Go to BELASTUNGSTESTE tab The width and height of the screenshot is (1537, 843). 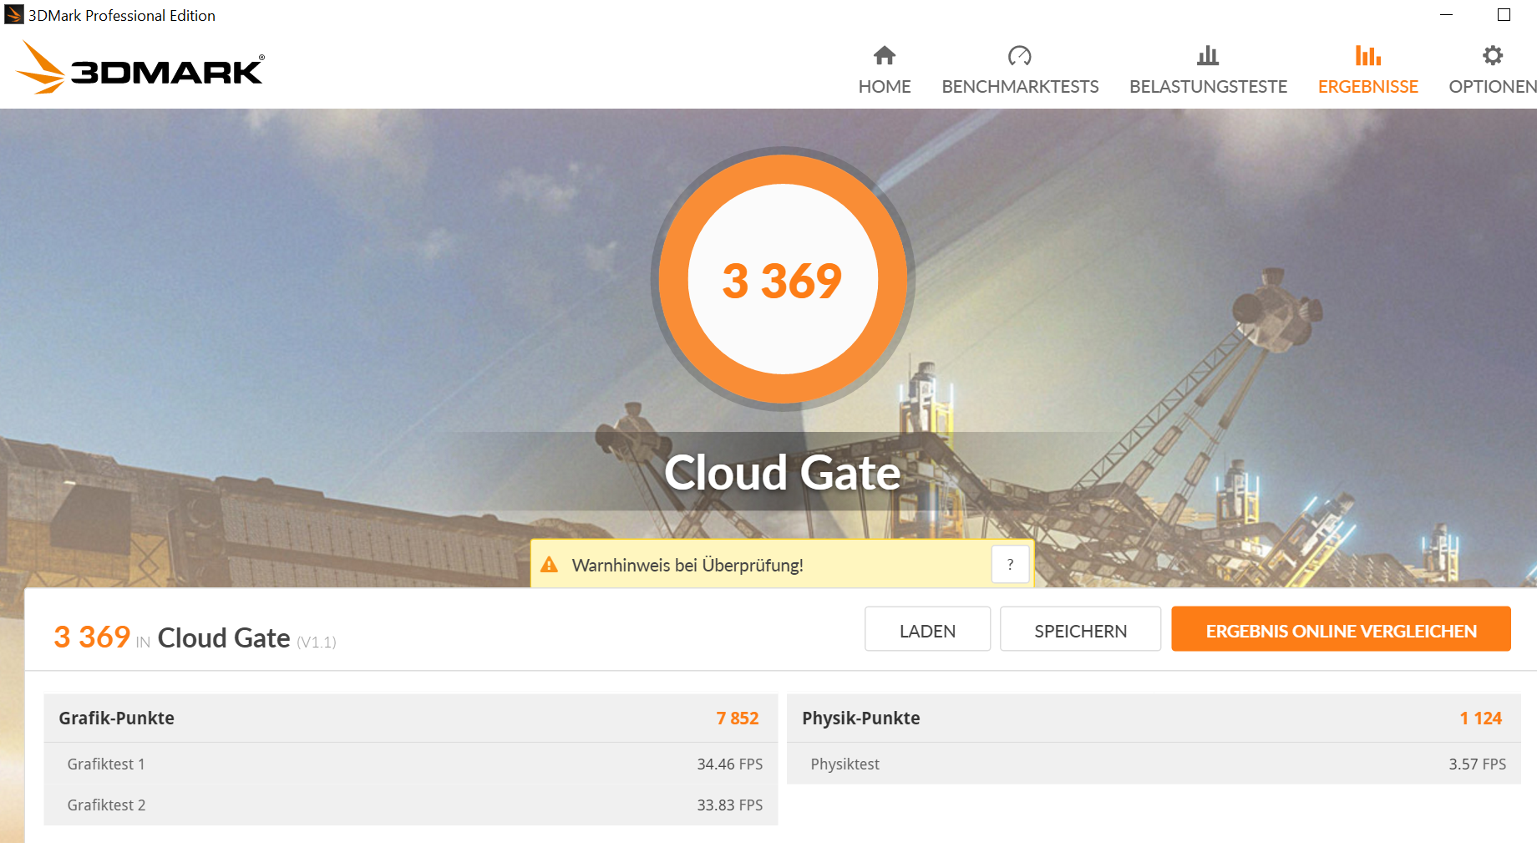1208,71
